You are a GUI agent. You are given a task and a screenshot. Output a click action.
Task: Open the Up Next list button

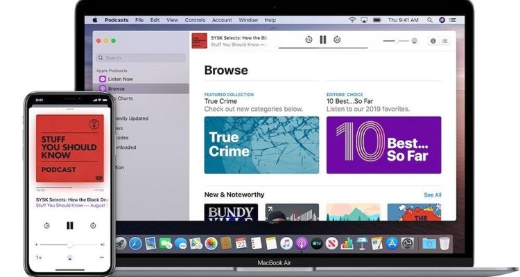tap(444, 41)
